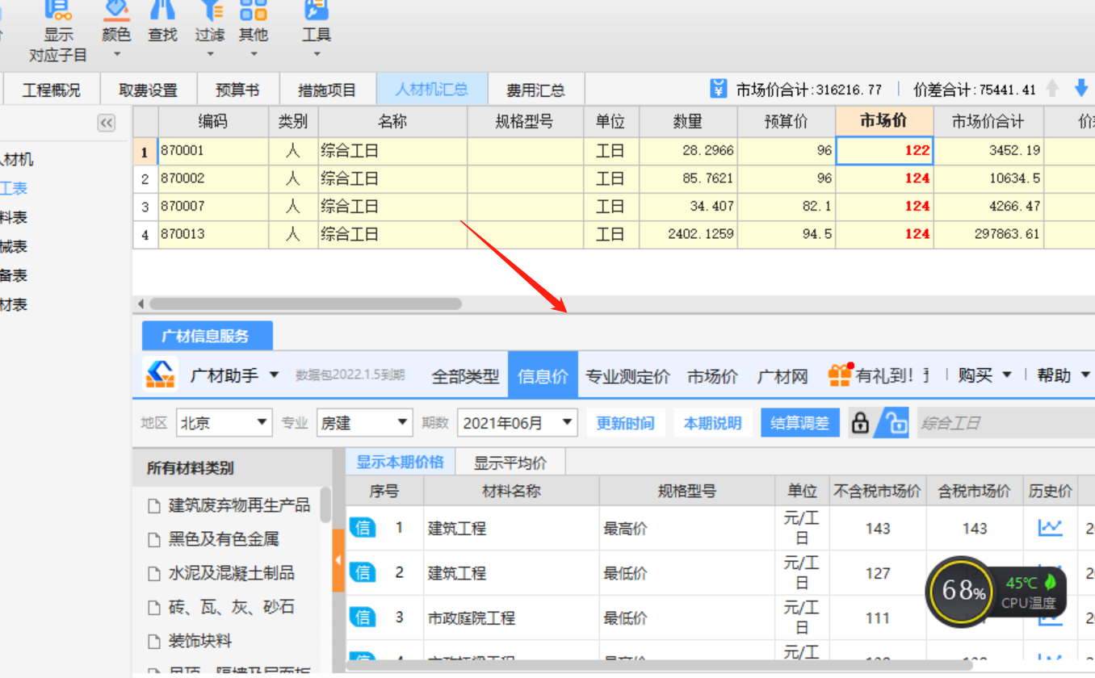Click the 更新时间 button
Screen dimensions: 1095x678
[625, 423]
